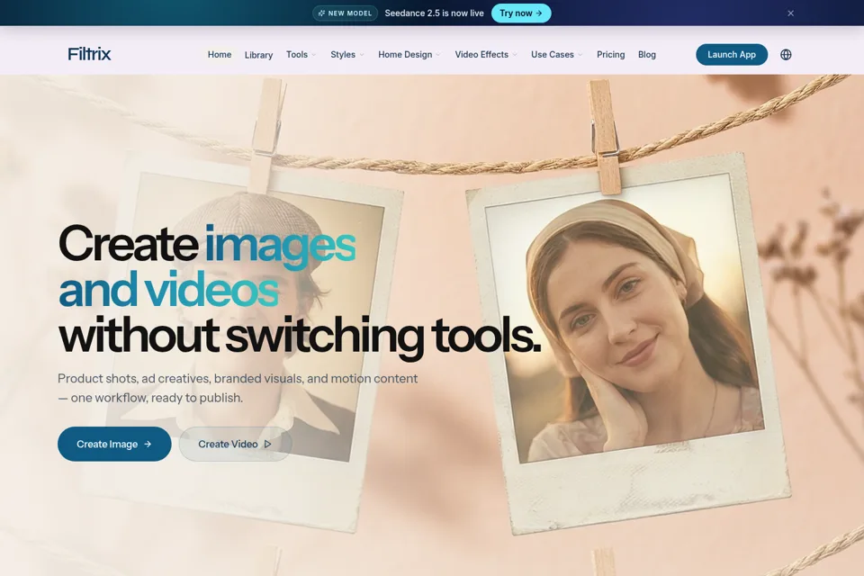Image resolution: width=864 pixels, height=576 pixels.
Task: Expand the Use Cases dropdown
Action: 556,55
